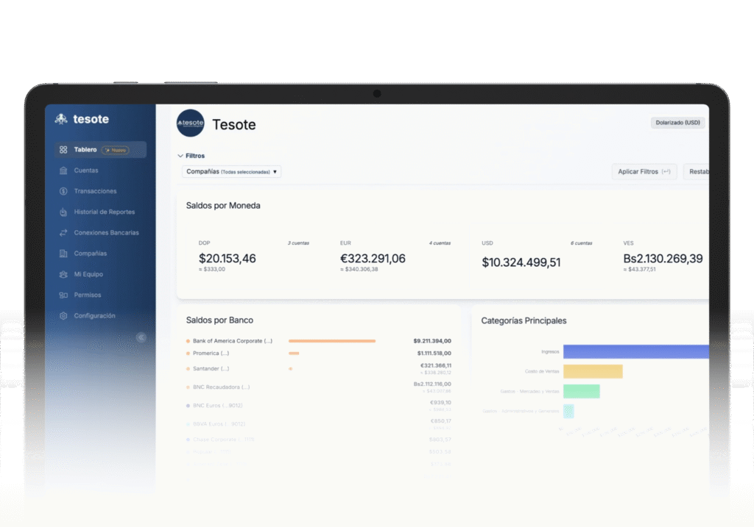Click the Historial de Reportes document icon

tap(63, 212)
